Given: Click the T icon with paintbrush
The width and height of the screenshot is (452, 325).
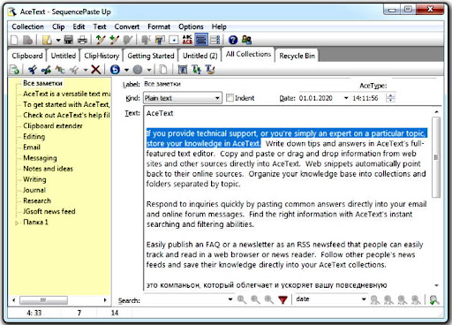Looking at the screenshot, I should click(x=210, y=70).
